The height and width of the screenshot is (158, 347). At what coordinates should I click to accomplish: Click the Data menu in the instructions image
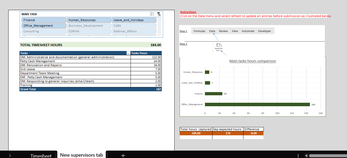[212, 31]
